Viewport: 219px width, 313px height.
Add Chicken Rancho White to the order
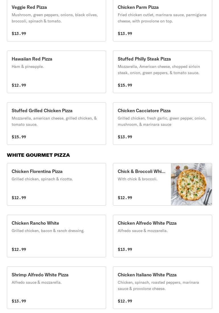[56, 236]
